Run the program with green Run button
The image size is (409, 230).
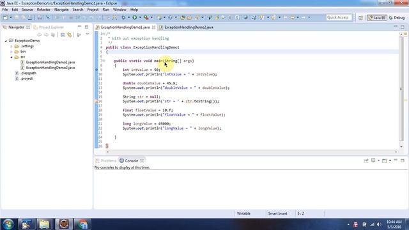pos(135,17)
